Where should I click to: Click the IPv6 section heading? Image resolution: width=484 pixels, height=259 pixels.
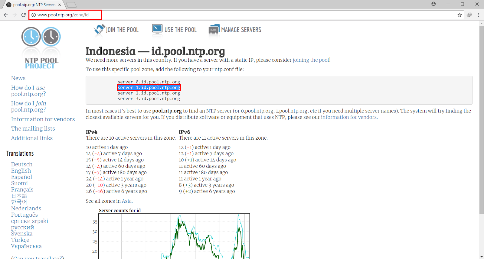click(x=184, y=132)
